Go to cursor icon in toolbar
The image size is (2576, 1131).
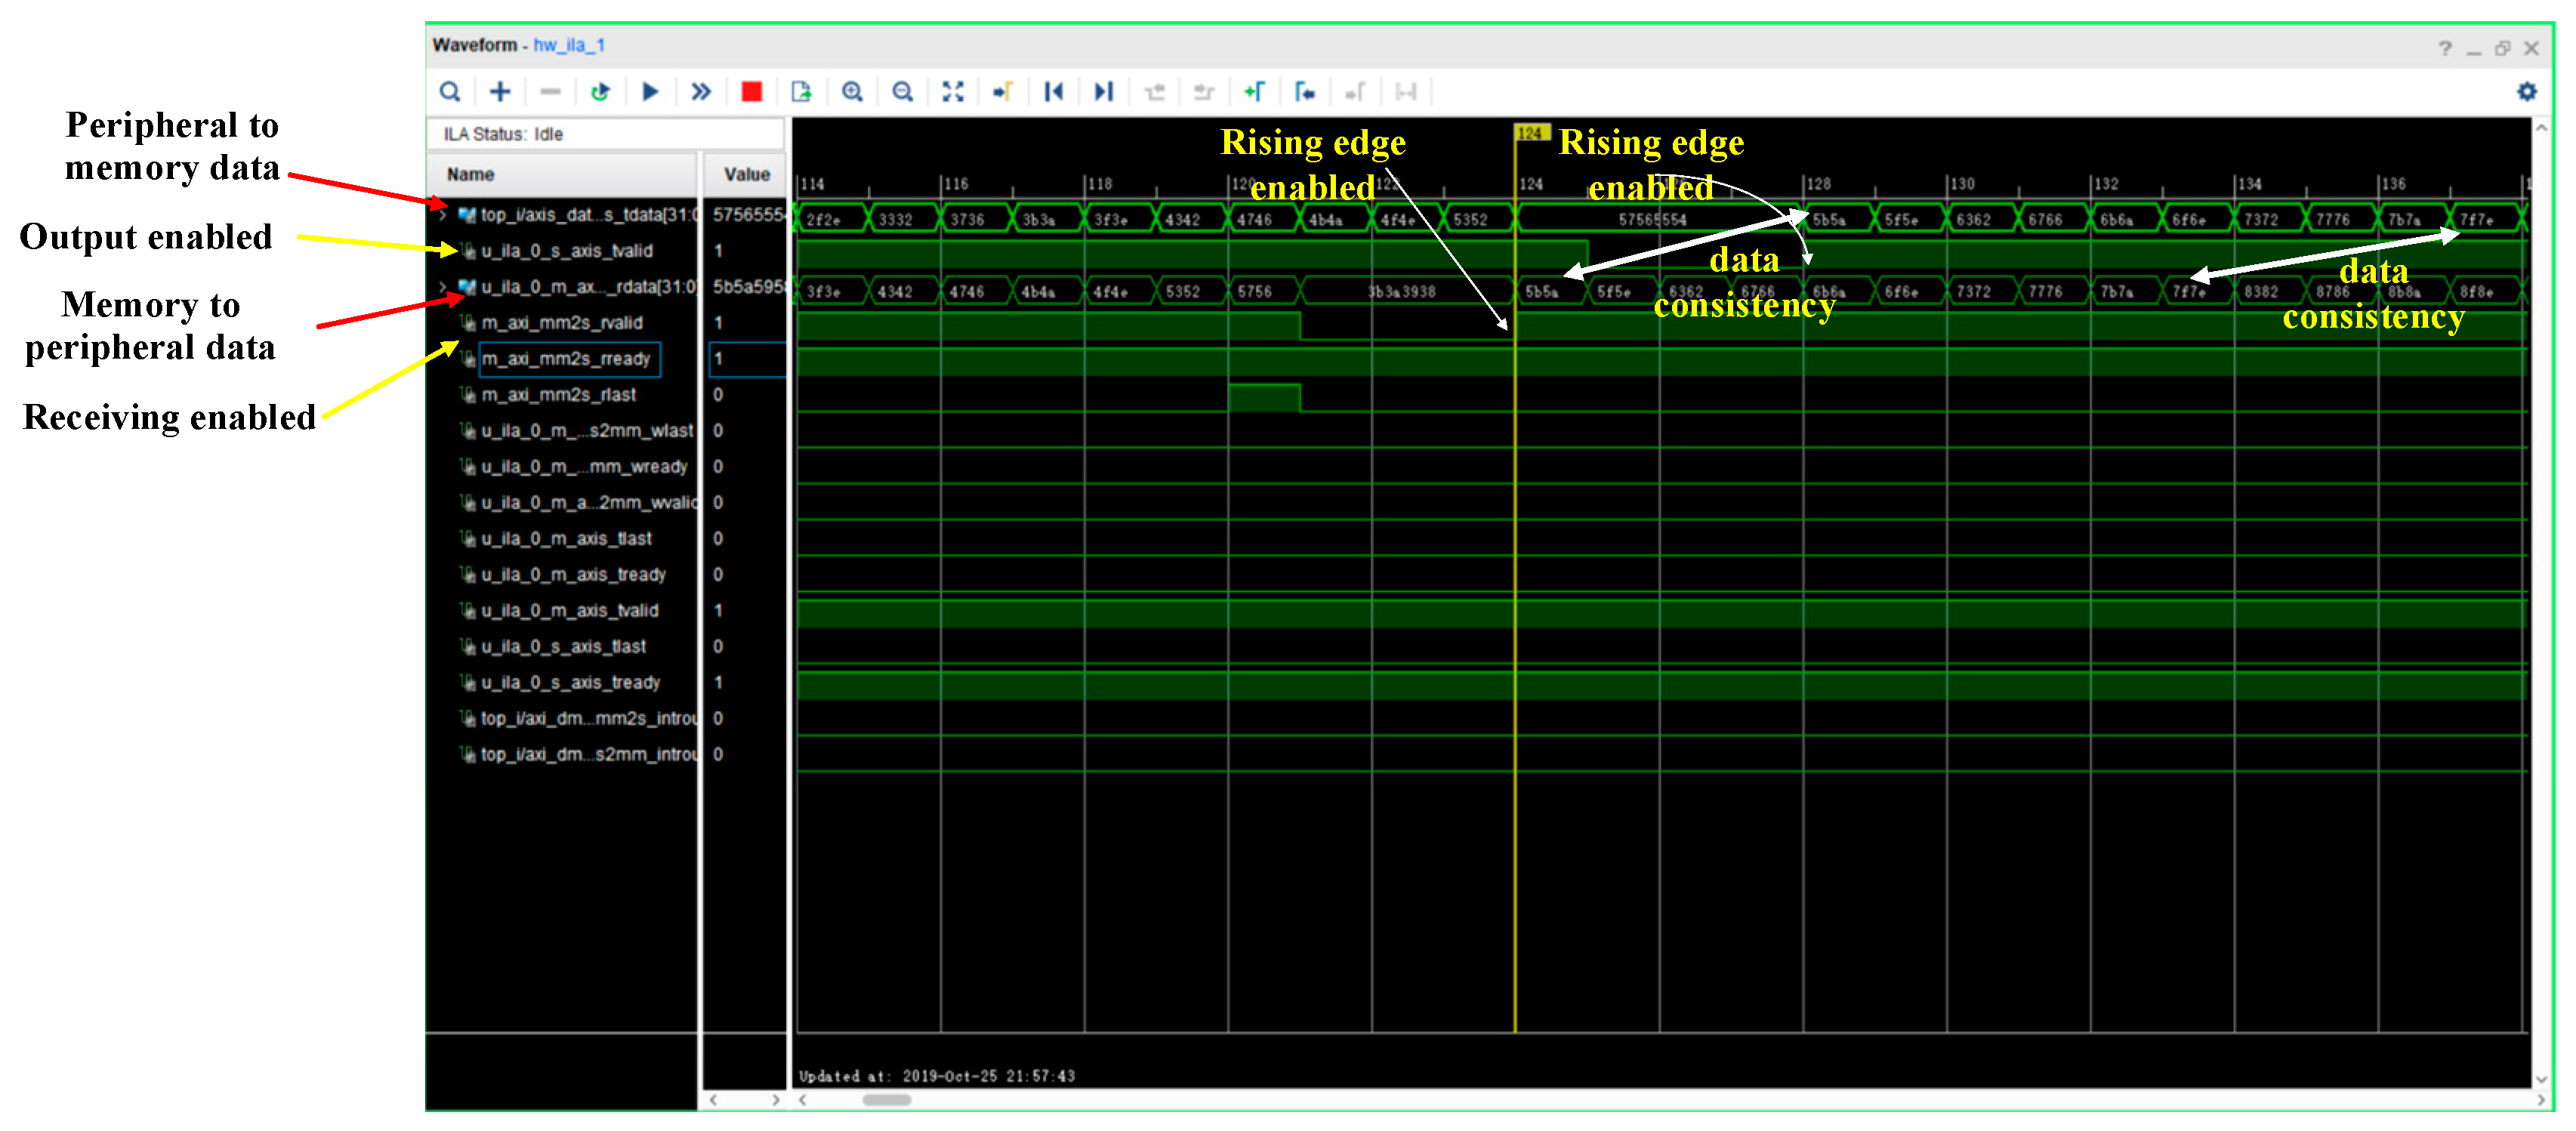pyautogui.click(x=1003, y=92)
